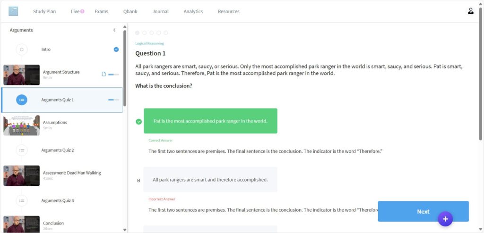Image resolution: width=484 pixels, height=233 pixels.
Task: Click the app logo in the header
Action: (13, 11)
